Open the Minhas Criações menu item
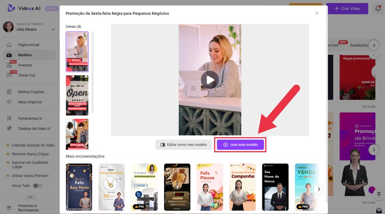This screenshot has width=385, height=214. click(29, 92)
